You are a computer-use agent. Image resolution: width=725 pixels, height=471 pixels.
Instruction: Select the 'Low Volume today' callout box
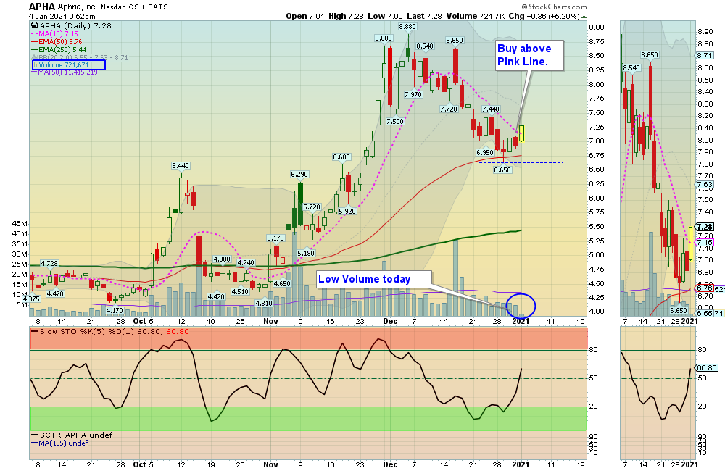click(373, 279)
